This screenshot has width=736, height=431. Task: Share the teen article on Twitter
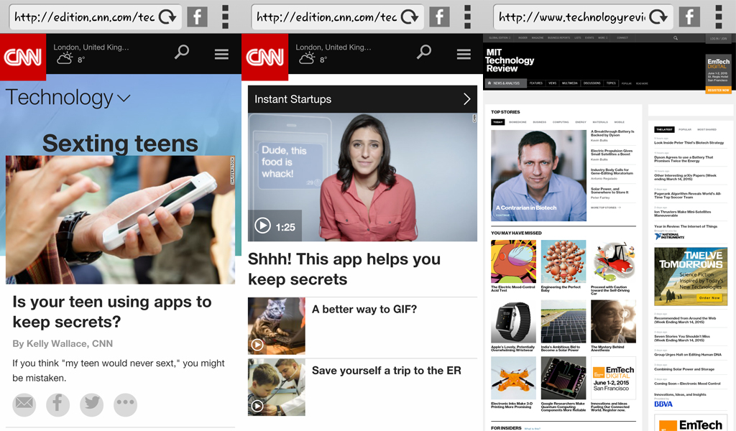[x=91, y=405]
